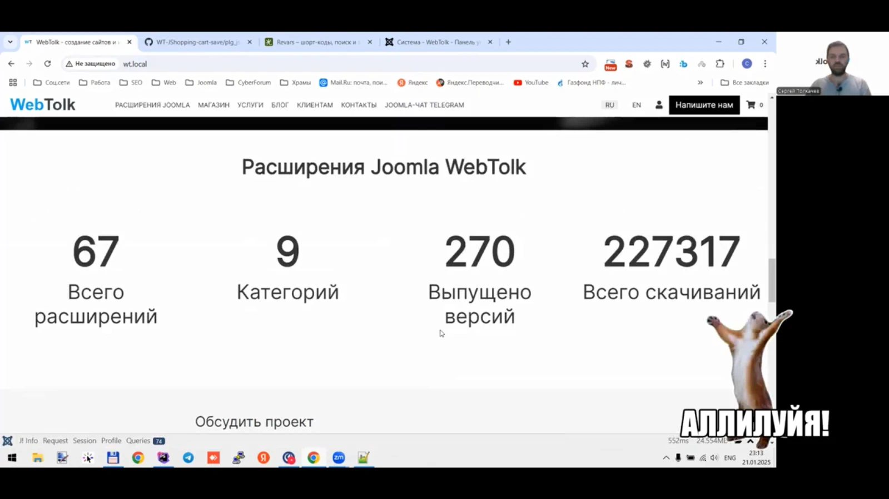Click the Напишите нам button
This screenshot has height=499, width=889.
click(704, 105)
